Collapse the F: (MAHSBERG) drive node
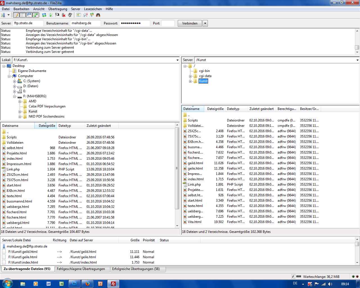The image size is (360, 288). [x=15, y=96]
